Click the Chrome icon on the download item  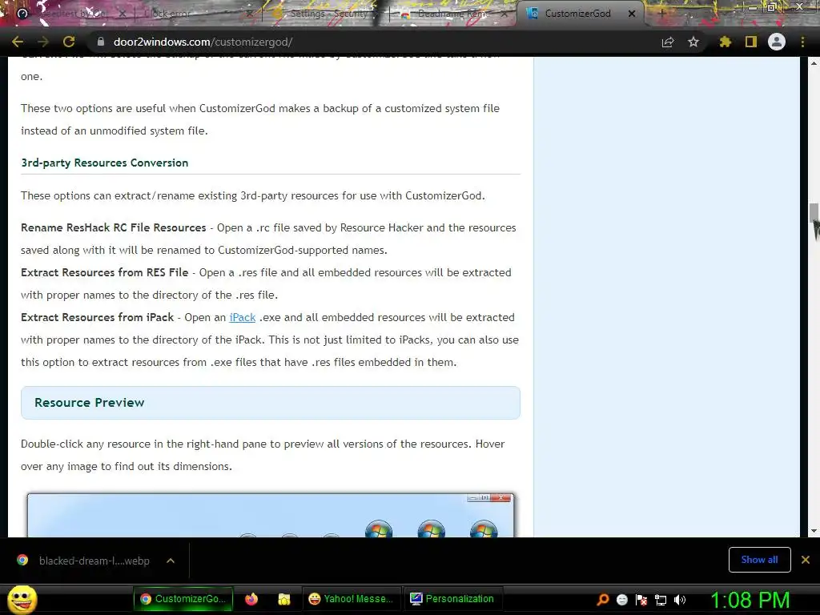point(22,560)
